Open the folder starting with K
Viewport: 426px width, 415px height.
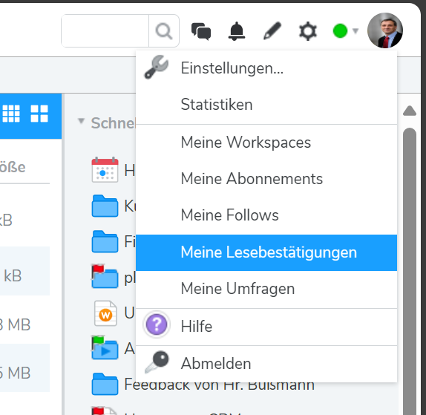point(105,206)
